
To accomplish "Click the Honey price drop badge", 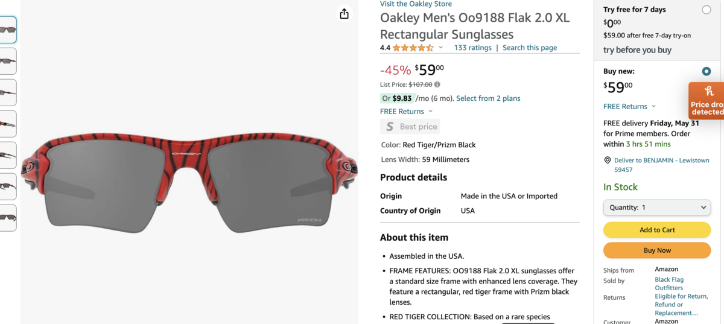I will (707, 101).
